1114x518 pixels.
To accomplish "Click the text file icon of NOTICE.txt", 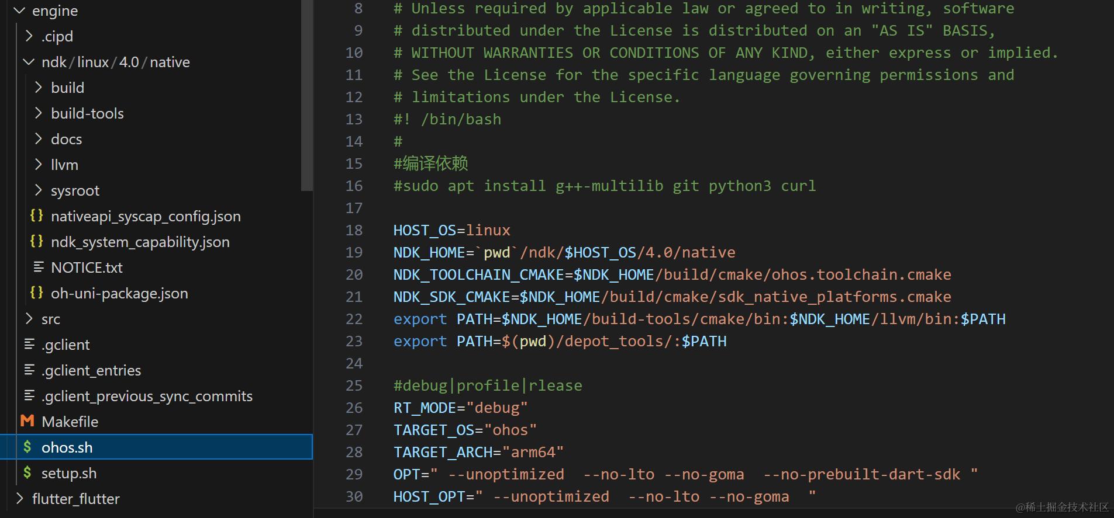I will point(39,267).
